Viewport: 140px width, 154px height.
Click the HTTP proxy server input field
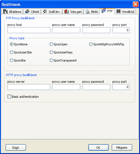tap(29, 87)
